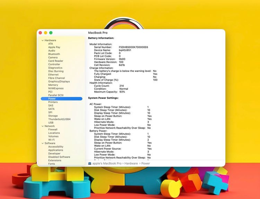Open Fibre Channel entry
Viewport: 260px width, 199px height.
point(57,78)
